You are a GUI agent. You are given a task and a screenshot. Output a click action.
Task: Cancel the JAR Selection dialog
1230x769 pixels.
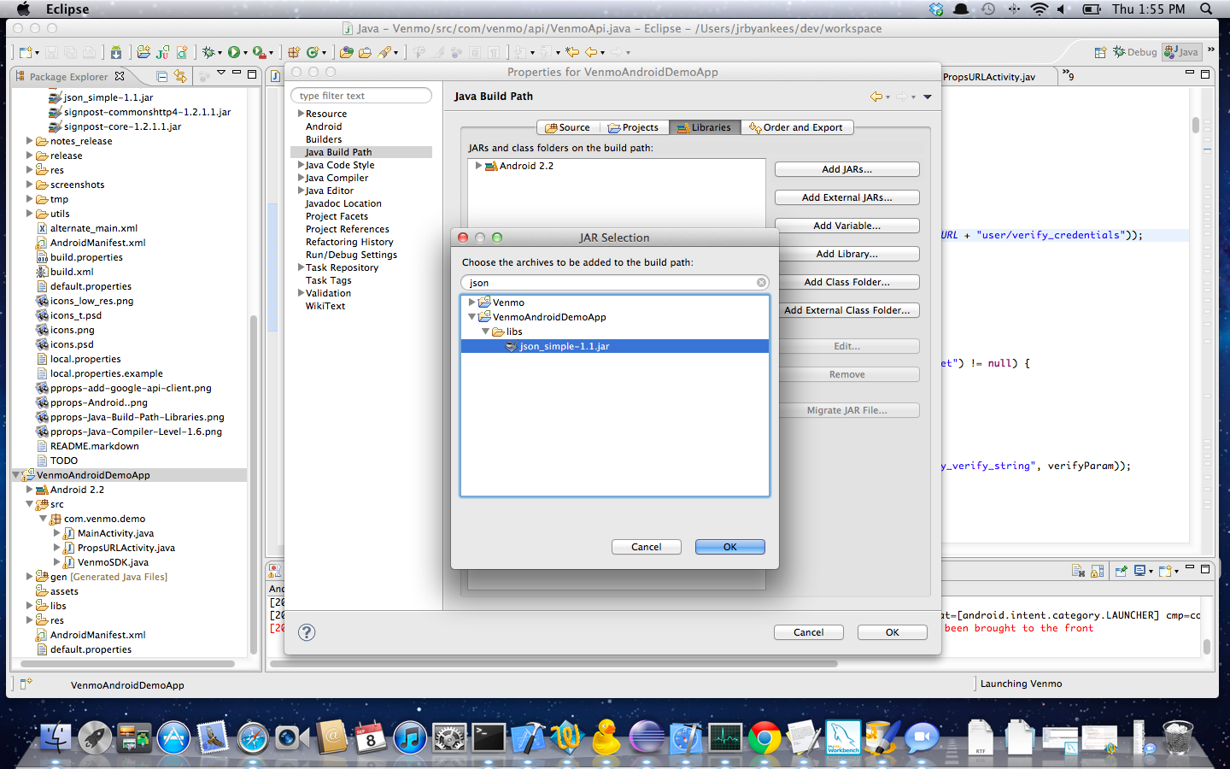(x=647, y=547)
